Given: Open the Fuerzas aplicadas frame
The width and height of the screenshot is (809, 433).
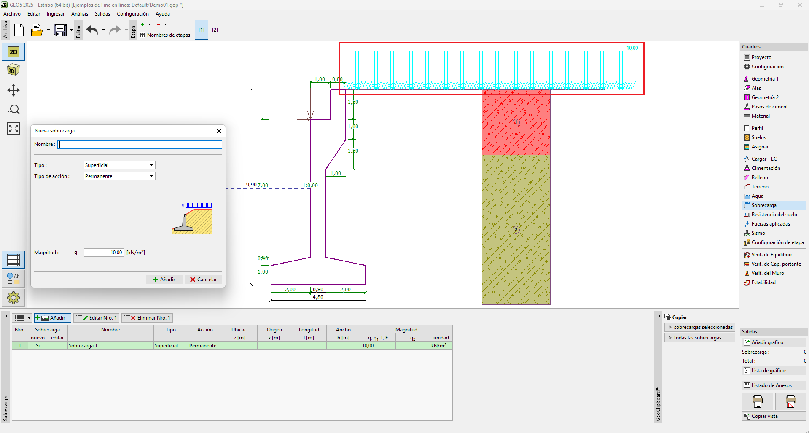Looking at the screenshot, I should (x=774, y=224).
